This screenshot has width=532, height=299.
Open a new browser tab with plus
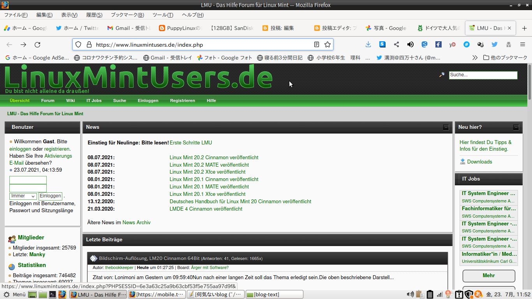tap(524, 28)
